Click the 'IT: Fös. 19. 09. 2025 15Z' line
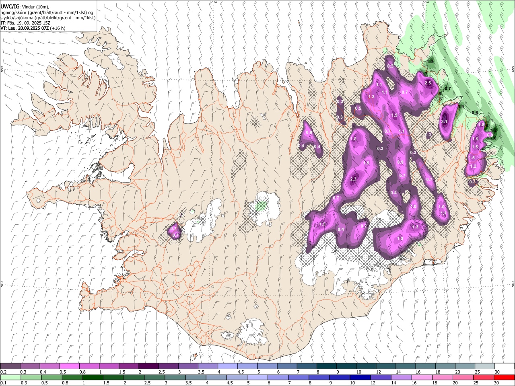 click(25, 23)
